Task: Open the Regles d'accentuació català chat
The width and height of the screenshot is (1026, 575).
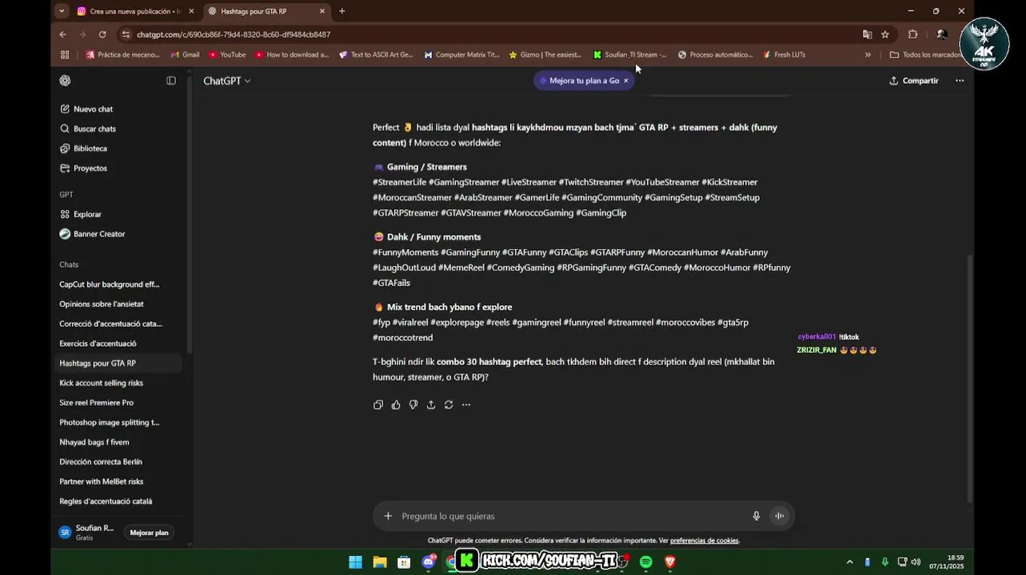Action: pos(106,502)
